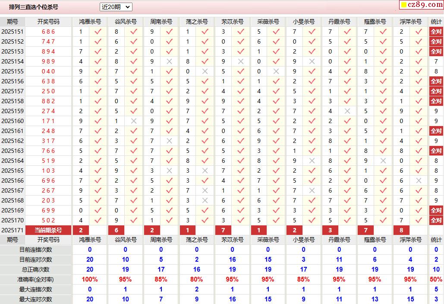Click the cross mark for 周南杀号 in row 2025165
Image resolution: width=444 pixels, height=304 pixels.
point(169,171)
